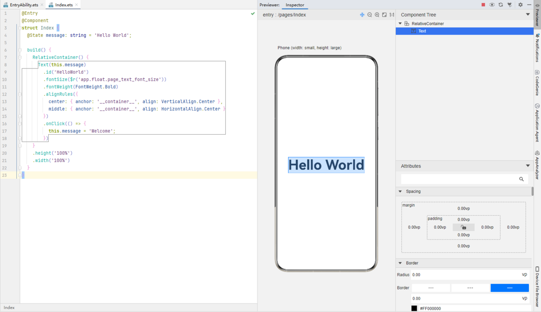Collapse the RelativeContainer tree node
541x312 pixels.
400,23
